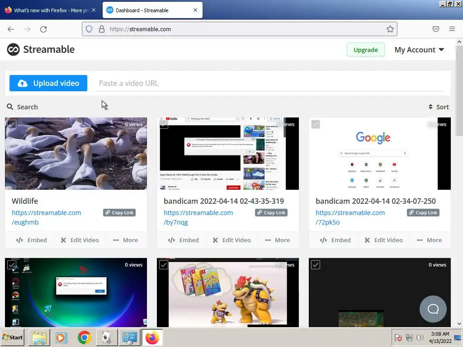Viewport: 463px width, 347px height.
Task: Click the show desktop tray icon
Action: coord(458,338)
